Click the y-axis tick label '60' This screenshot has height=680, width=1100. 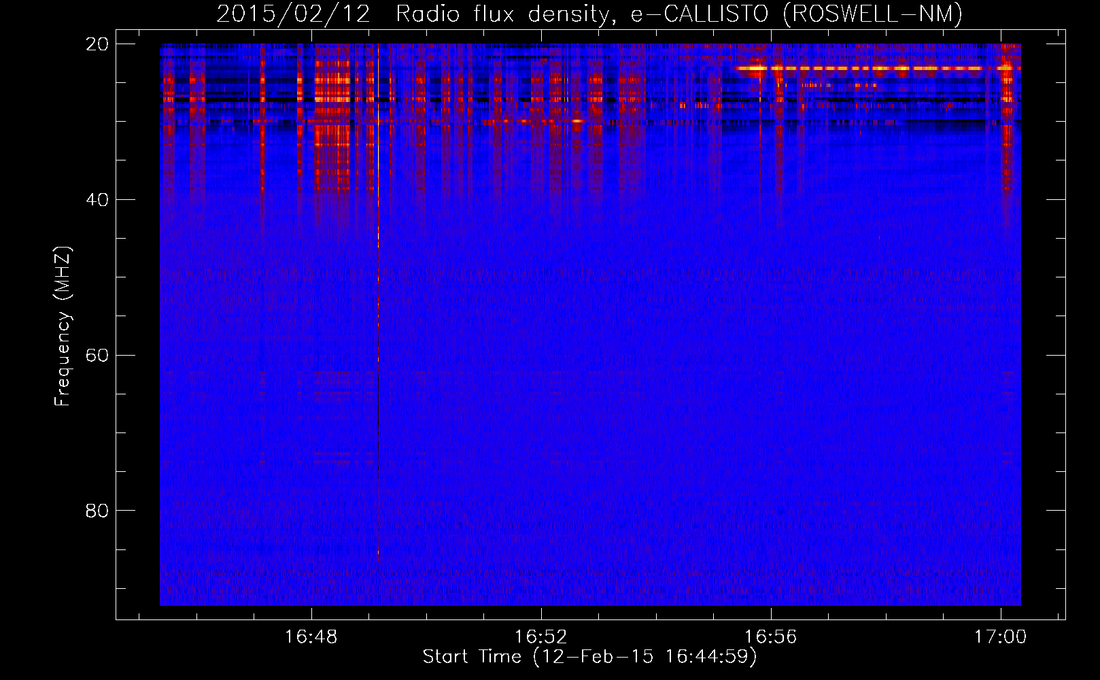pos(97,356)
